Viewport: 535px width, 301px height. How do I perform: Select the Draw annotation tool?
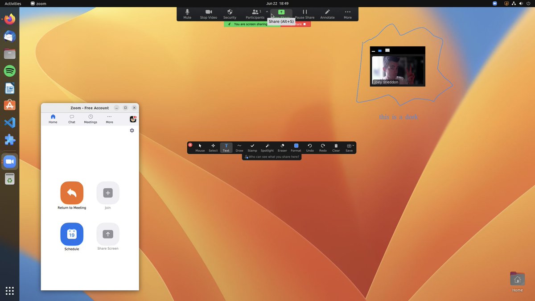[239, 147]
